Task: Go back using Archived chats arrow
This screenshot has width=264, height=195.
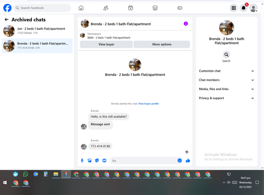Action: tap(6, 19)
